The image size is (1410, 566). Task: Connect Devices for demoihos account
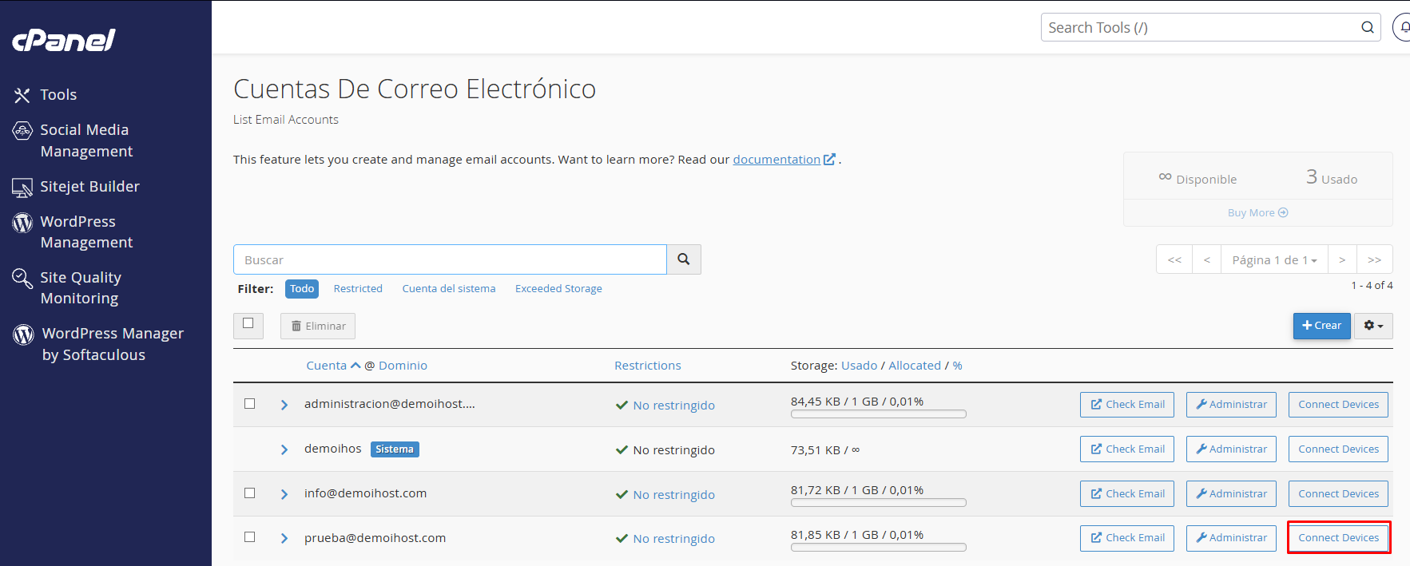[1338, 449]
